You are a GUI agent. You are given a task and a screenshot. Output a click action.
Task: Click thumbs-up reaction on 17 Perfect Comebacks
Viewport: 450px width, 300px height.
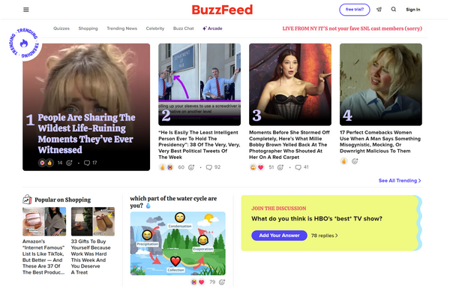pyautogui.click(x=343, y=161)
